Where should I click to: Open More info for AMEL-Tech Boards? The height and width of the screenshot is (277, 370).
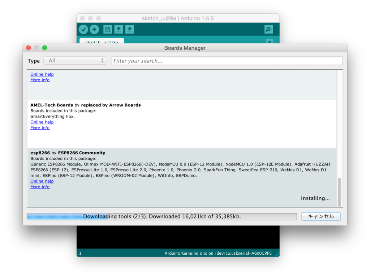click(x=40, y=128)
